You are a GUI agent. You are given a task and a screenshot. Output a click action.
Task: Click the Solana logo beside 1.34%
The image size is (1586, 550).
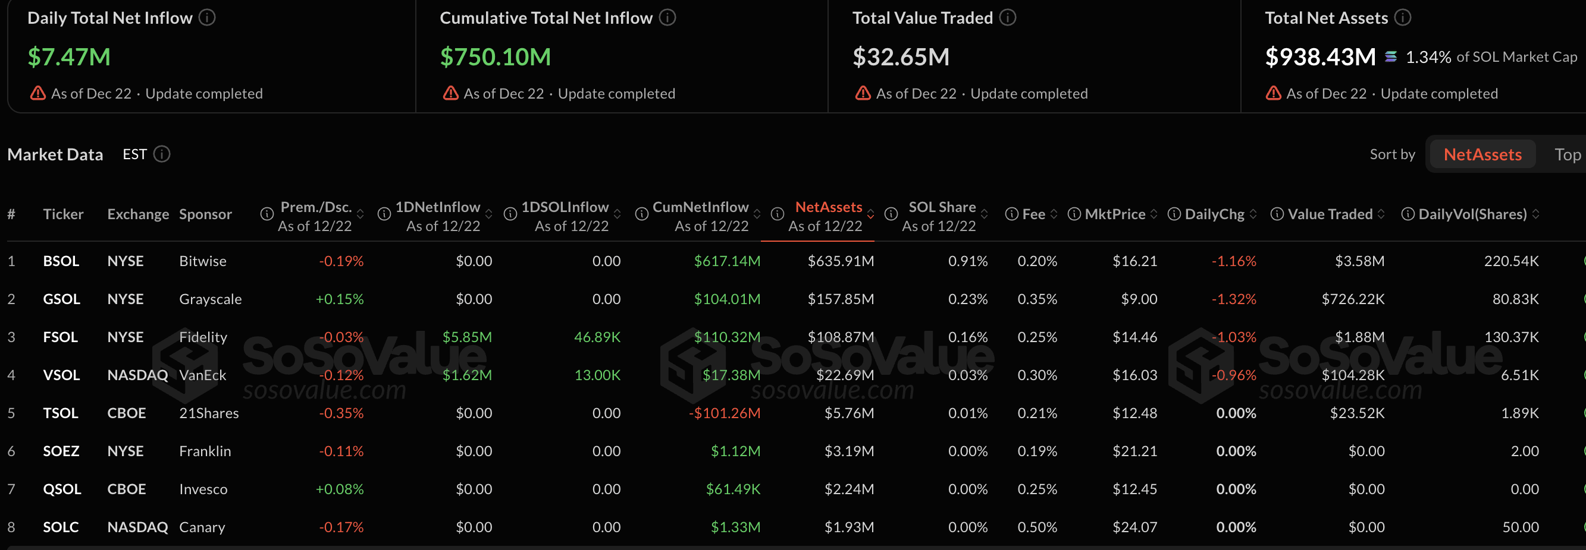[x=1391, y=57]
